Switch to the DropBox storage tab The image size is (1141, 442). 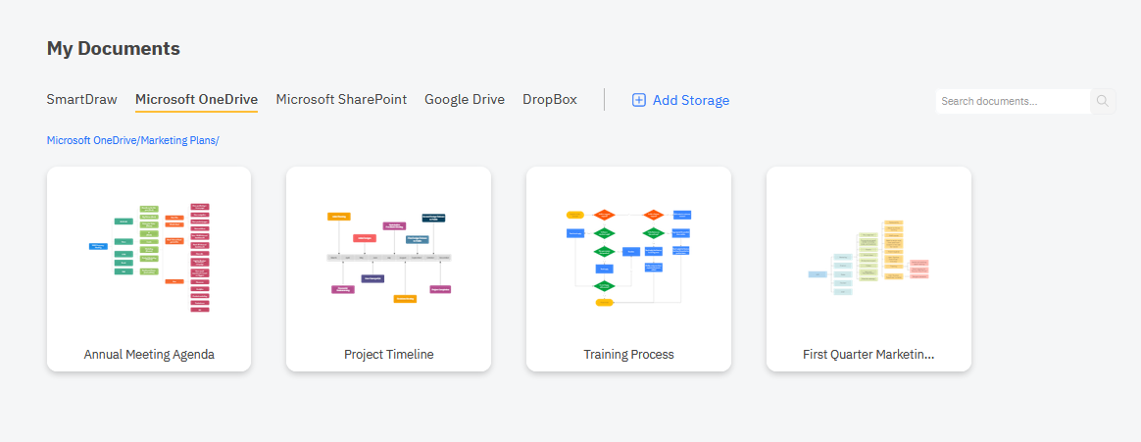[550, 99]
